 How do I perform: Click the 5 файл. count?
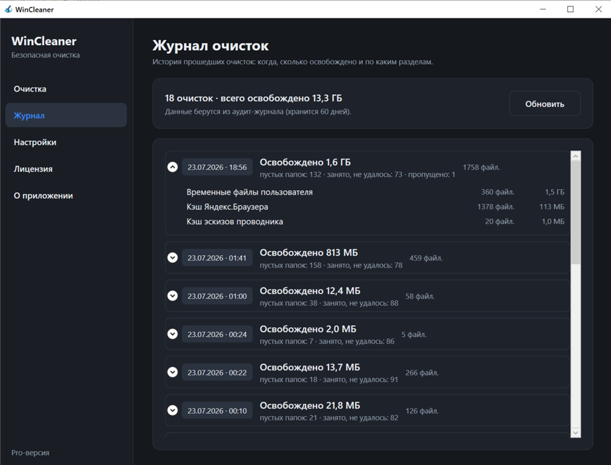pos(414,334)
